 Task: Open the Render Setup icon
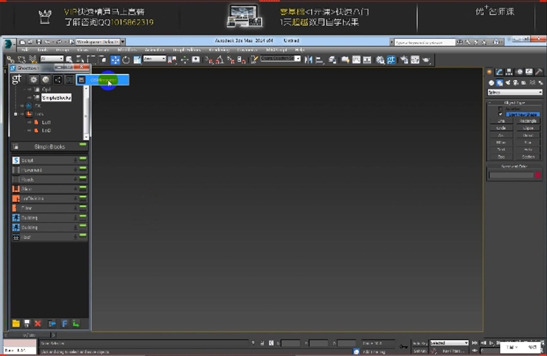(404, 60)
